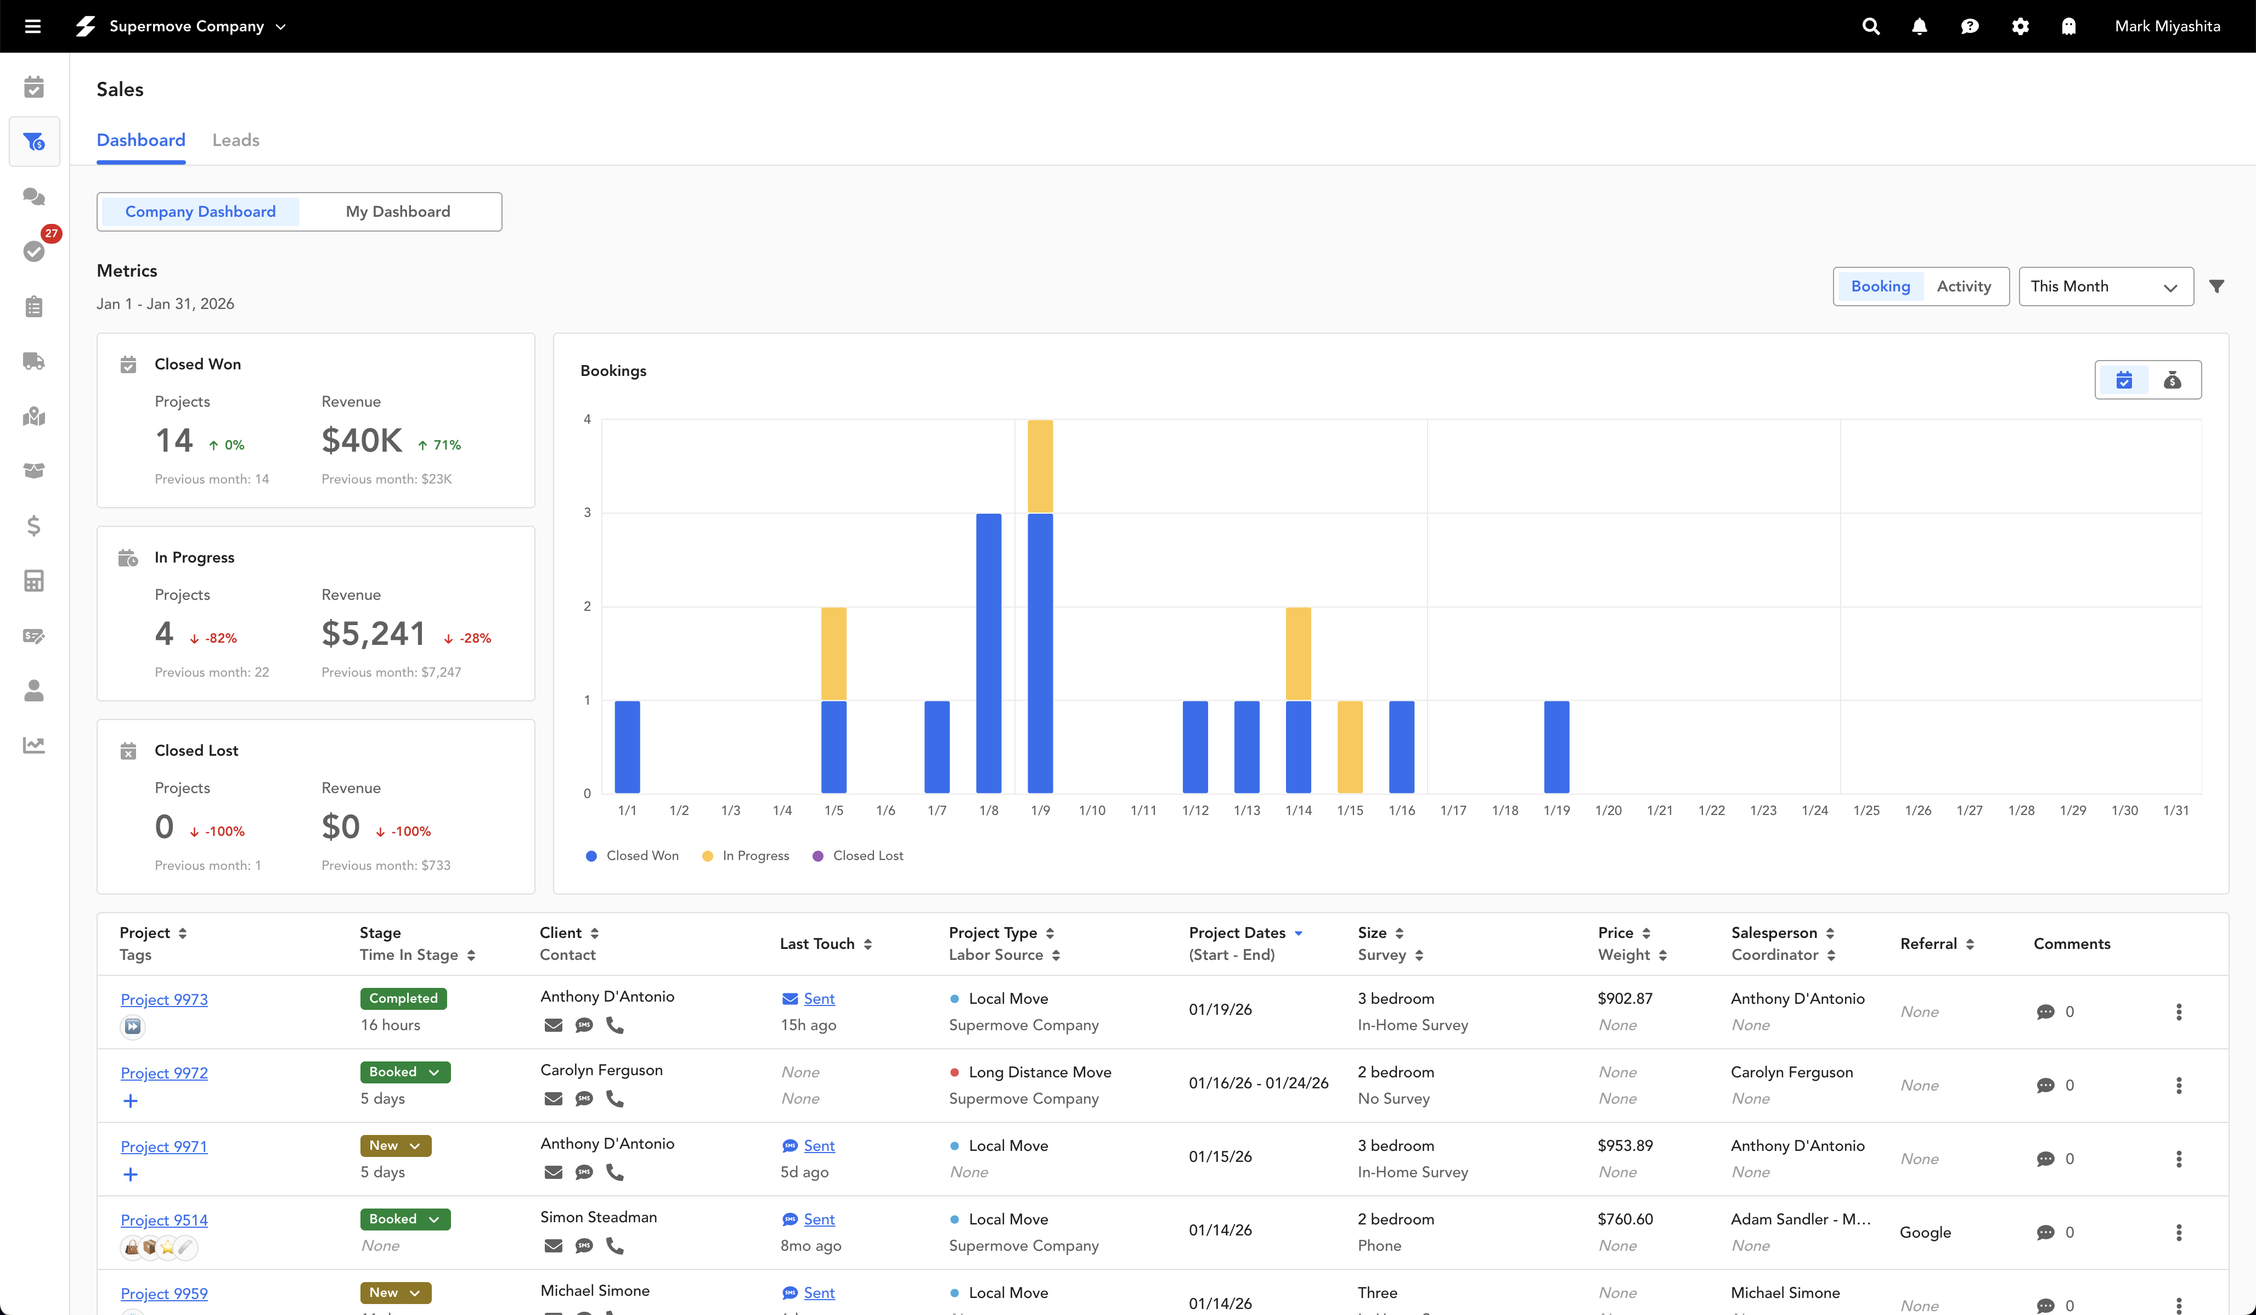Click the truck icon in the sidebar

(34, 361)
